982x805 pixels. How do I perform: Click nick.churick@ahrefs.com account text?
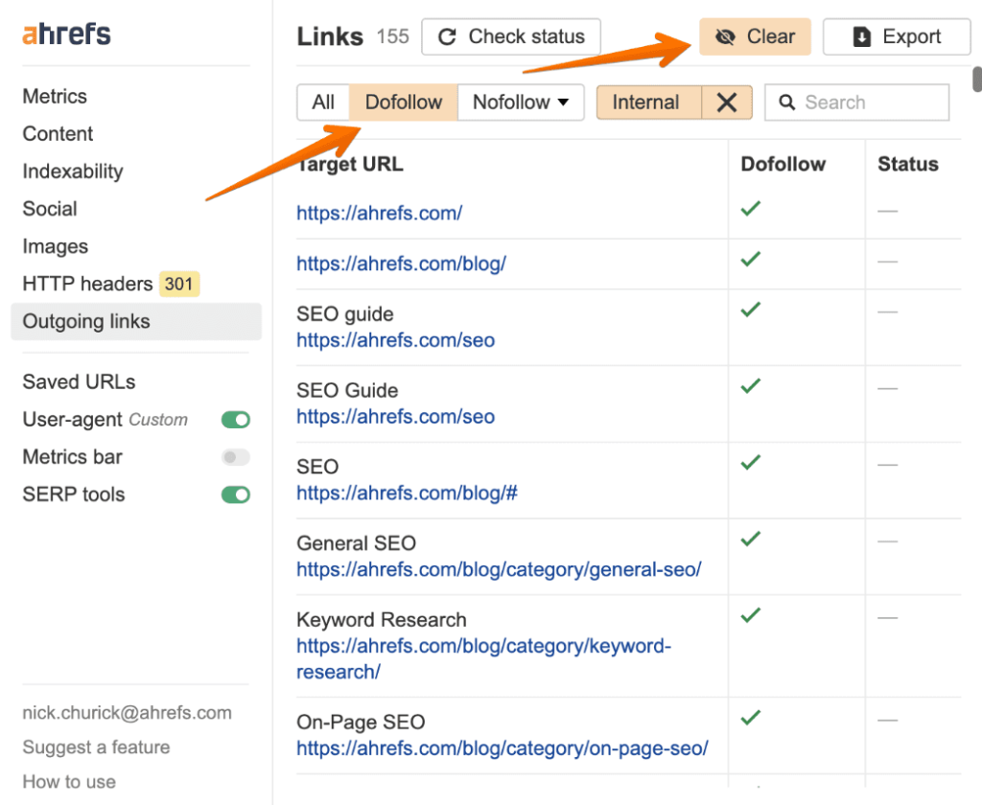[x=128, y=713]
